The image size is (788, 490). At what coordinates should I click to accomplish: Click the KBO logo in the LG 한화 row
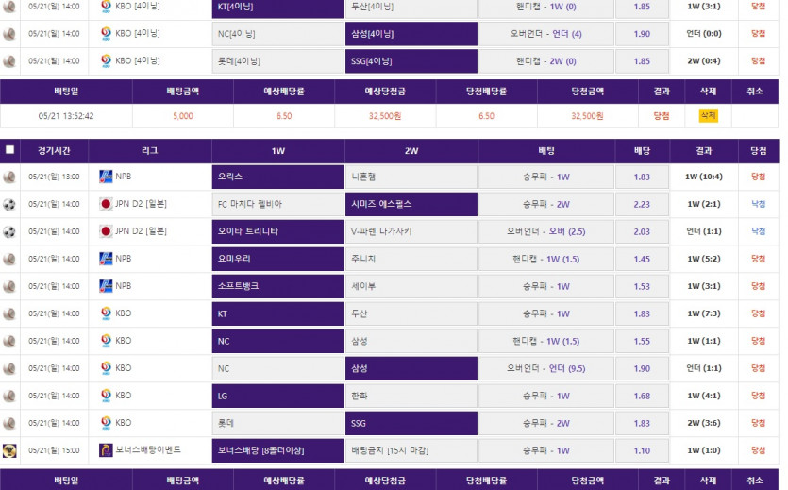click(x=106, y=396)
